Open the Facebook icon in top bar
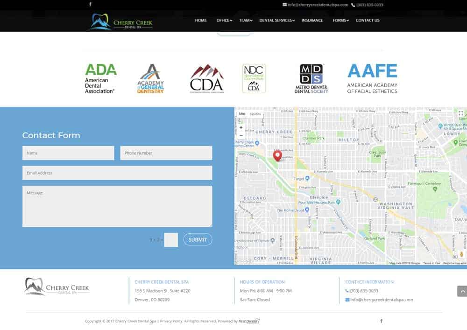 click(90, 5)
